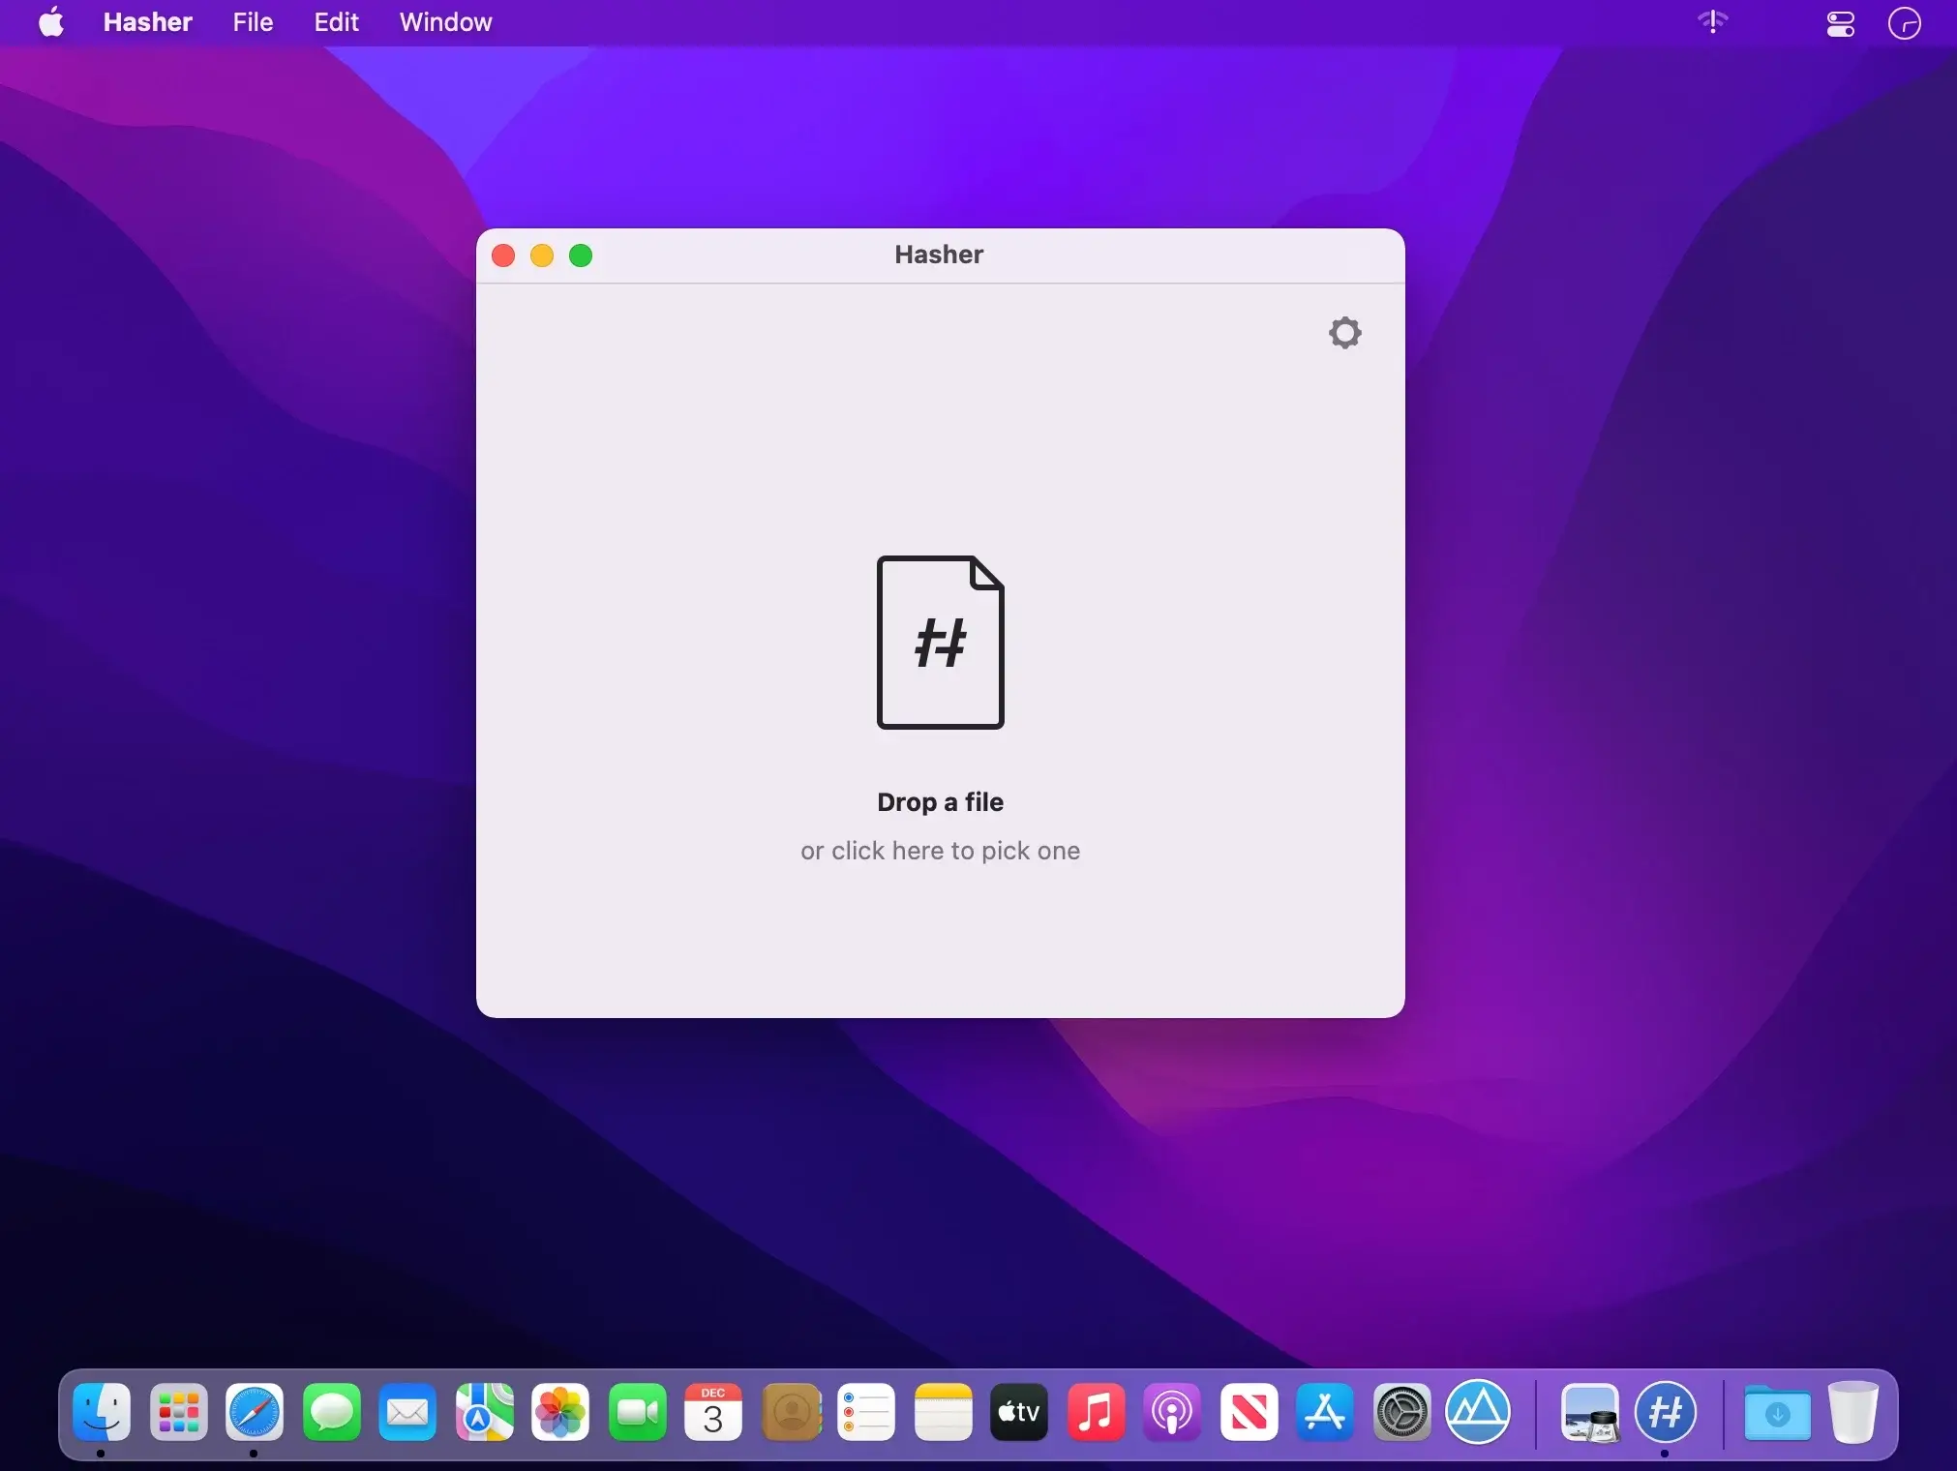Click the Hasher icon in the Dock
Viewport: 1957px width, 1471px height.
coord(1665,1412)
